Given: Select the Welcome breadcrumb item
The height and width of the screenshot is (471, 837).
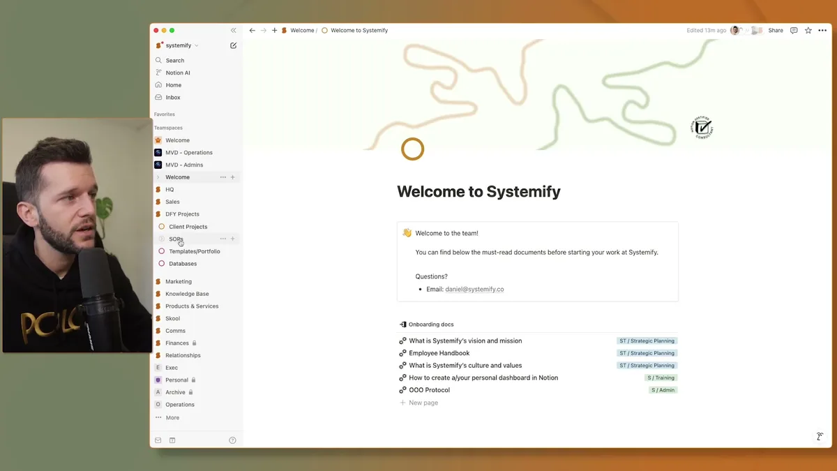Looking at the screenshot, I should pyautogui.click(x=301, y=30).
